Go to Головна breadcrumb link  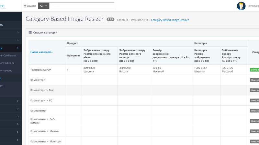(x=122, y=20)
